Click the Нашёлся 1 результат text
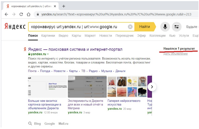 click(x=179, y=49)
